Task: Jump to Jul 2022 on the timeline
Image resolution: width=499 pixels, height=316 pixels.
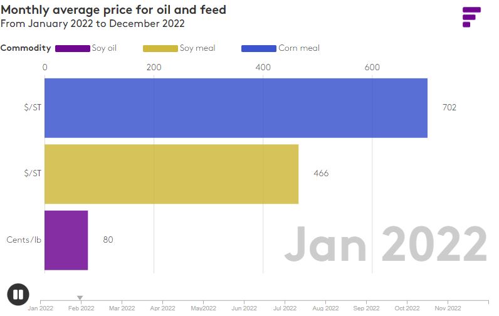Action: click(285, 308)
